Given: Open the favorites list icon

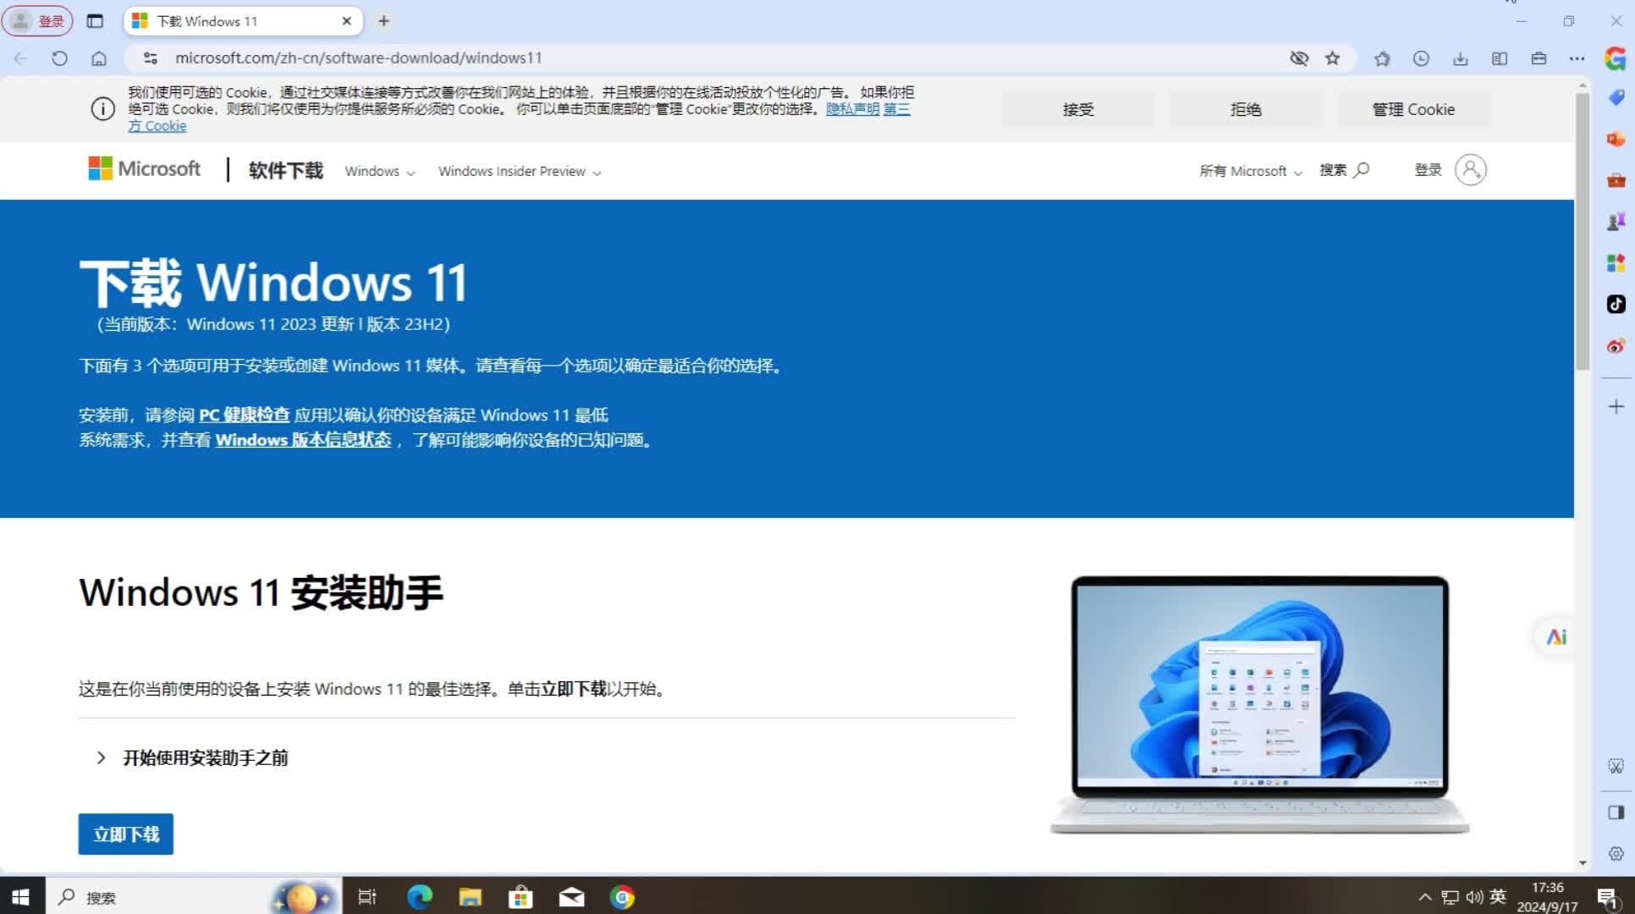Looking at the screenshot, I should pos(1382,58).
